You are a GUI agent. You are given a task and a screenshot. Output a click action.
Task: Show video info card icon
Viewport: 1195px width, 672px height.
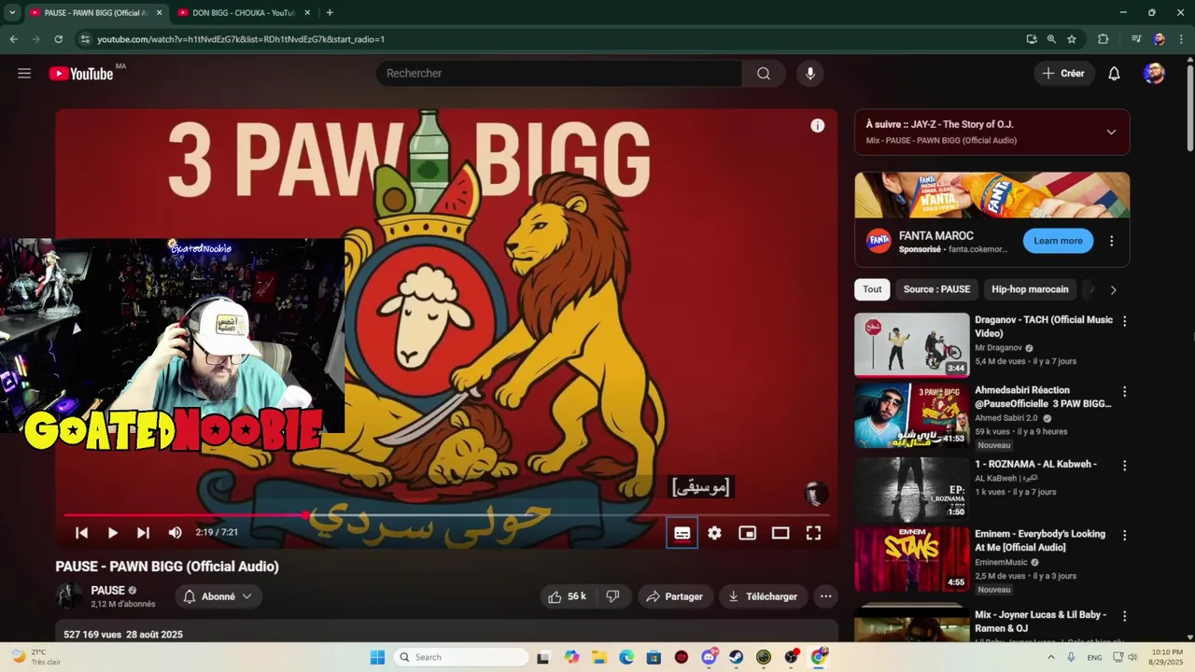[x=818, y=126]
